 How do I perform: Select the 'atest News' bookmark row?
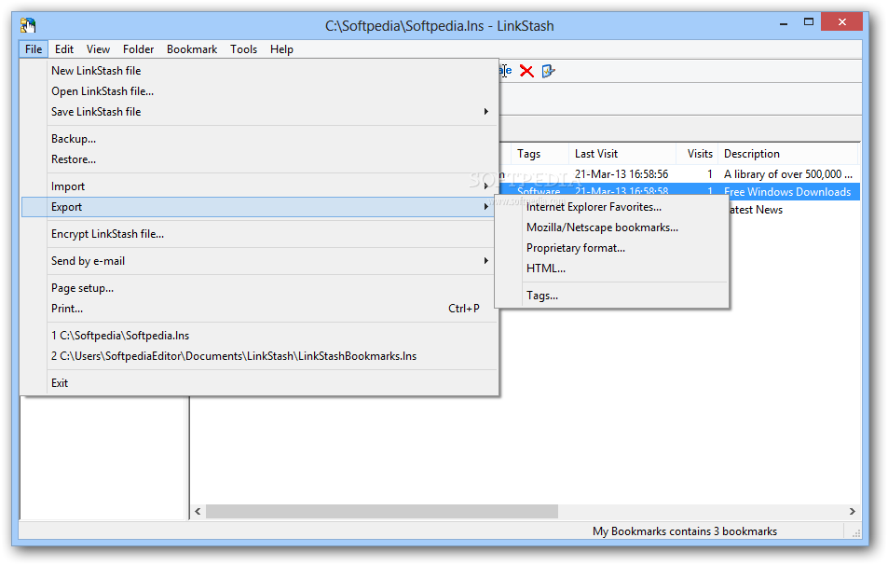(756, 210)
